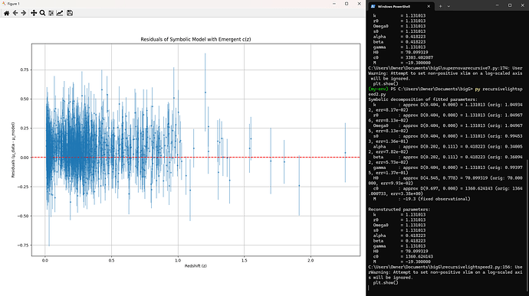This screenshot has height=296, width=529.
Task: Click 'Symbolic decomposition of fitted parameters:' line
Action: tap(422, 99)
